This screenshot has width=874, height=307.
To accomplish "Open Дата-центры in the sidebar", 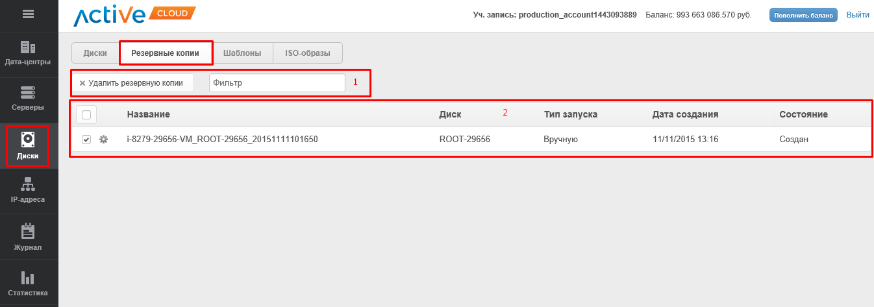I will point(28,54).
